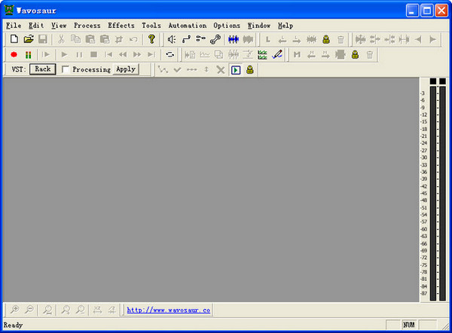The width and height of the screenshot is (452, 333).
Task: Click the wrench settings icon
Action: [x=215, y=39]
